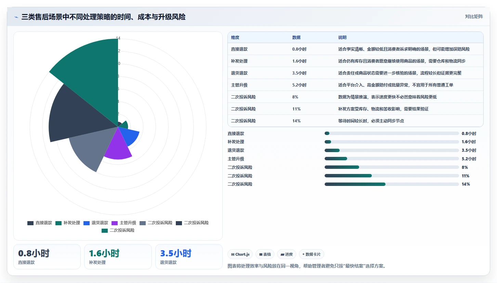The image size is (497, 283).
Task: Click the 直接退款 progress bar
Action: (392, 133)
